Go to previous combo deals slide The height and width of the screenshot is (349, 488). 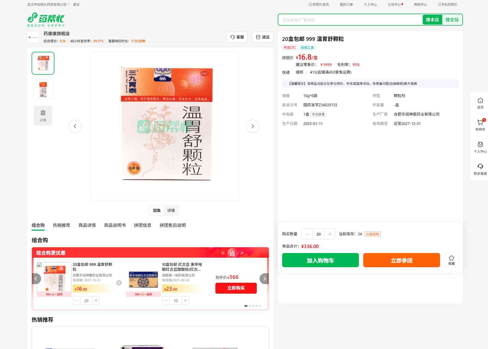(36, 279)
